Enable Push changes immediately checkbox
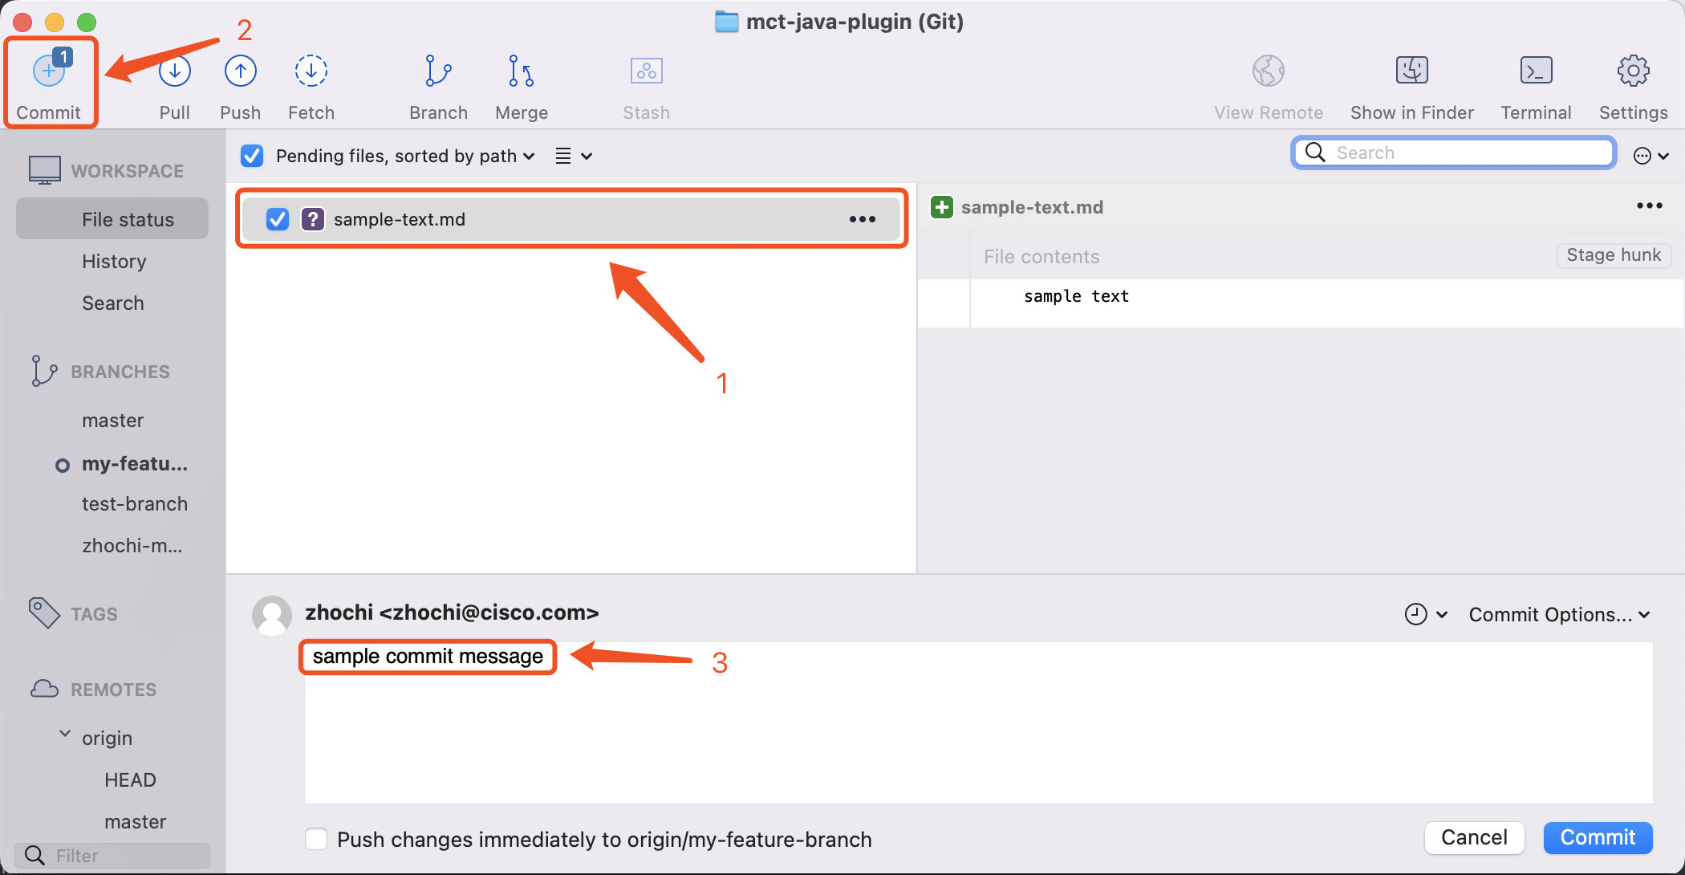 (316, 839)
